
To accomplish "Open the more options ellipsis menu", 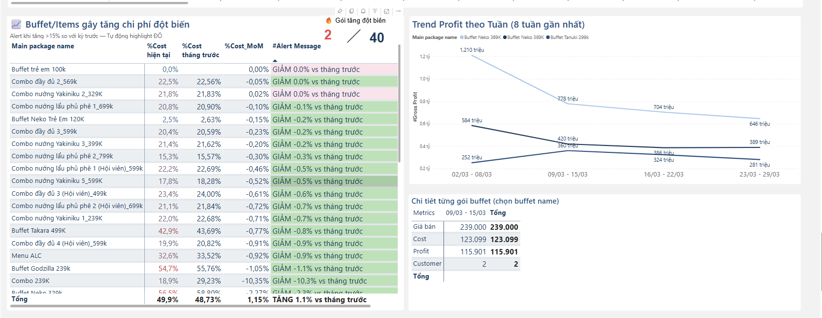I will [398, 11].
